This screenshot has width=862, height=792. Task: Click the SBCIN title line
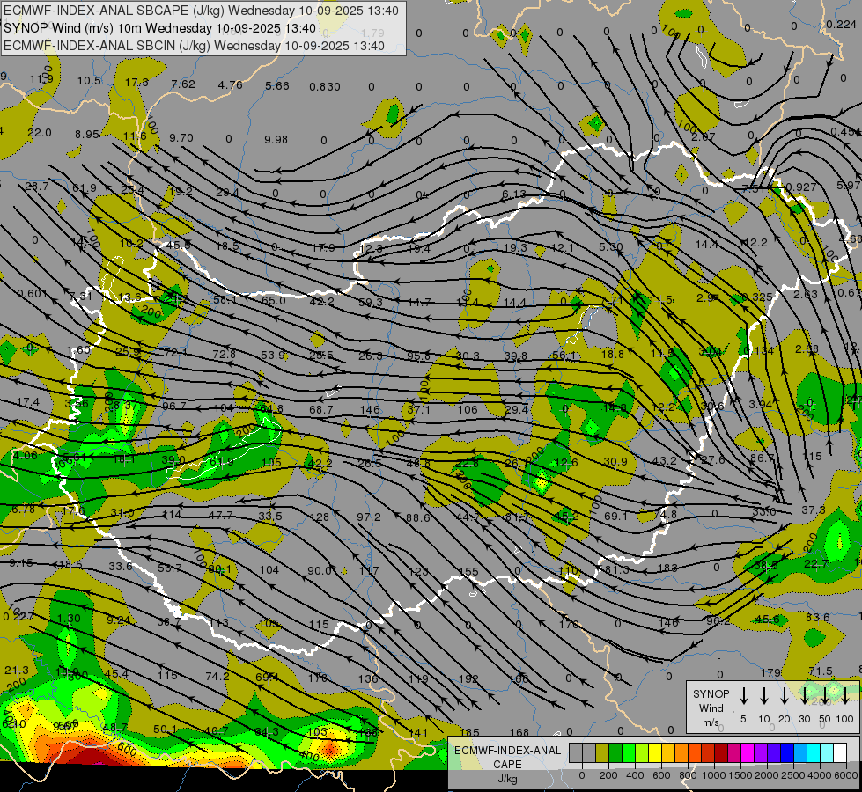(194, 46)
